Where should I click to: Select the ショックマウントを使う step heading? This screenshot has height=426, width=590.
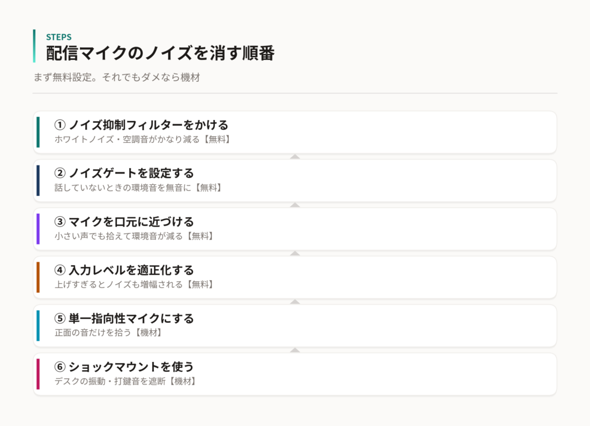tap(131, 367)
